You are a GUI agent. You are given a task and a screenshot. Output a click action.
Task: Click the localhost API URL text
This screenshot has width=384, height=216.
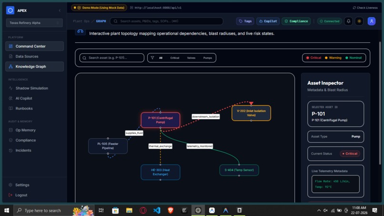tap(158, 8)
